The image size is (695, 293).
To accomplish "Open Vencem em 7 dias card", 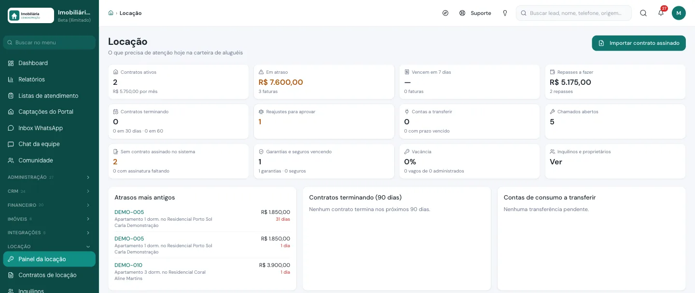I will click(470, 82).
